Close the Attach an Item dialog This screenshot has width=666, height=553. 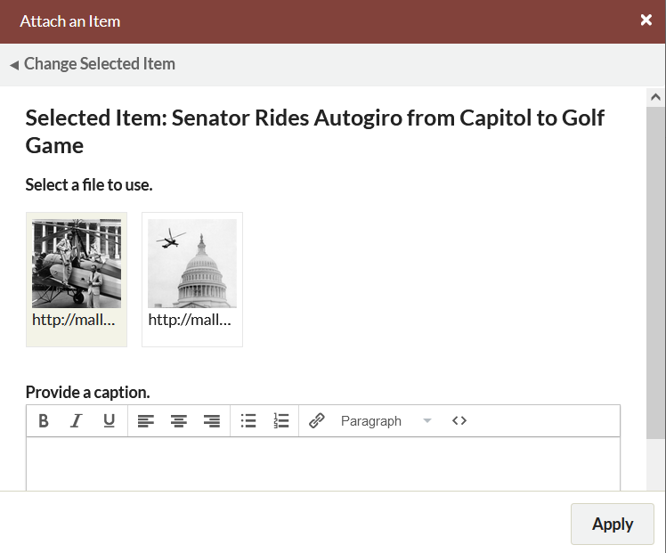pyautogui.click(x=646, y=20)
